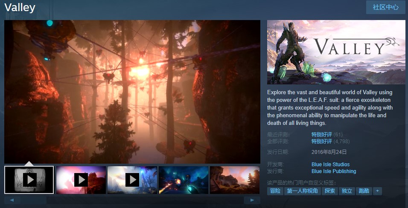Click the 该产品的热门用户自定义标签 heading
Viewport: 408px width, 208px height.
[301, 182]
